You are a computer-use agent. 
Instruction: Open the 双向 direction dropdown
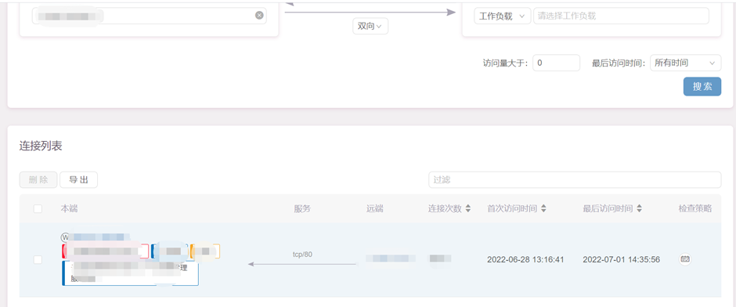pyautogui.click(x=370, y=27)
